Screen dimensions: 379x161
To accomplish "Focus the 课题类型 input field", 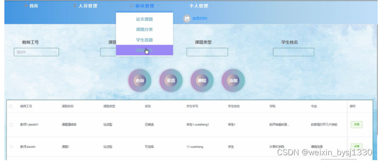I will [207, 52].
